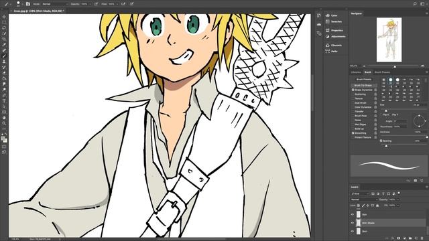This screenshot has width=429, height=241.
Task: Delete layer with trash icon
Action: tap(422, 238)
